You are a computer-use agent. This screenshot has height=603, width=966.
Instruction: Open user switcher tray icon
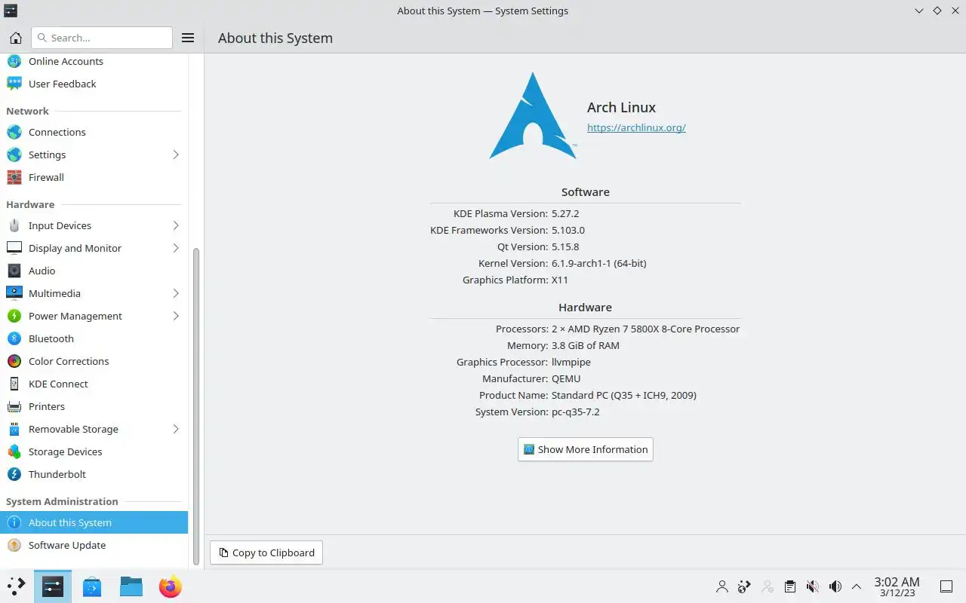pos(722,586)
